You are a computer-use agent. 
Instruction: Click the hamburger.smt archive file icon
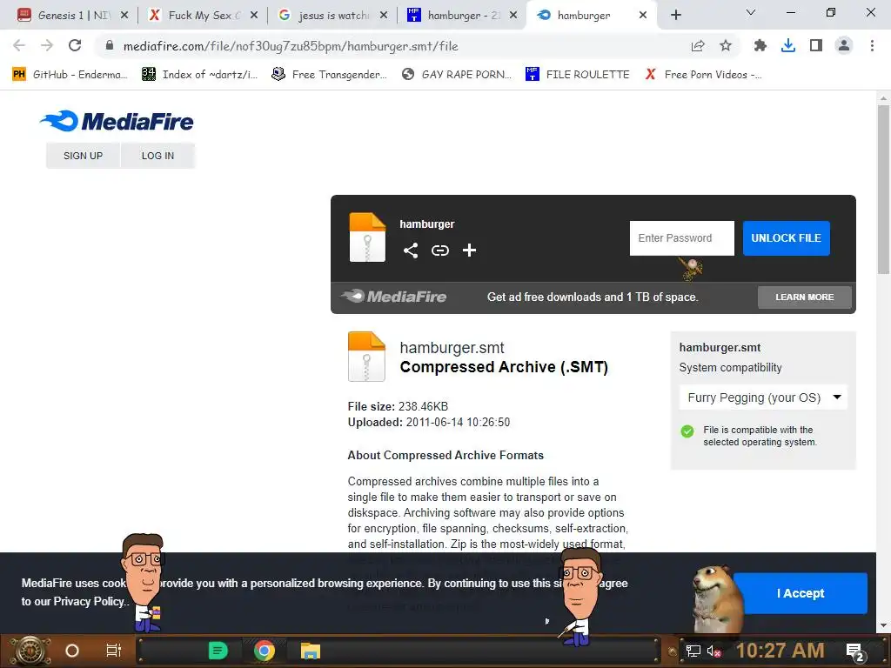pos(366,356)
